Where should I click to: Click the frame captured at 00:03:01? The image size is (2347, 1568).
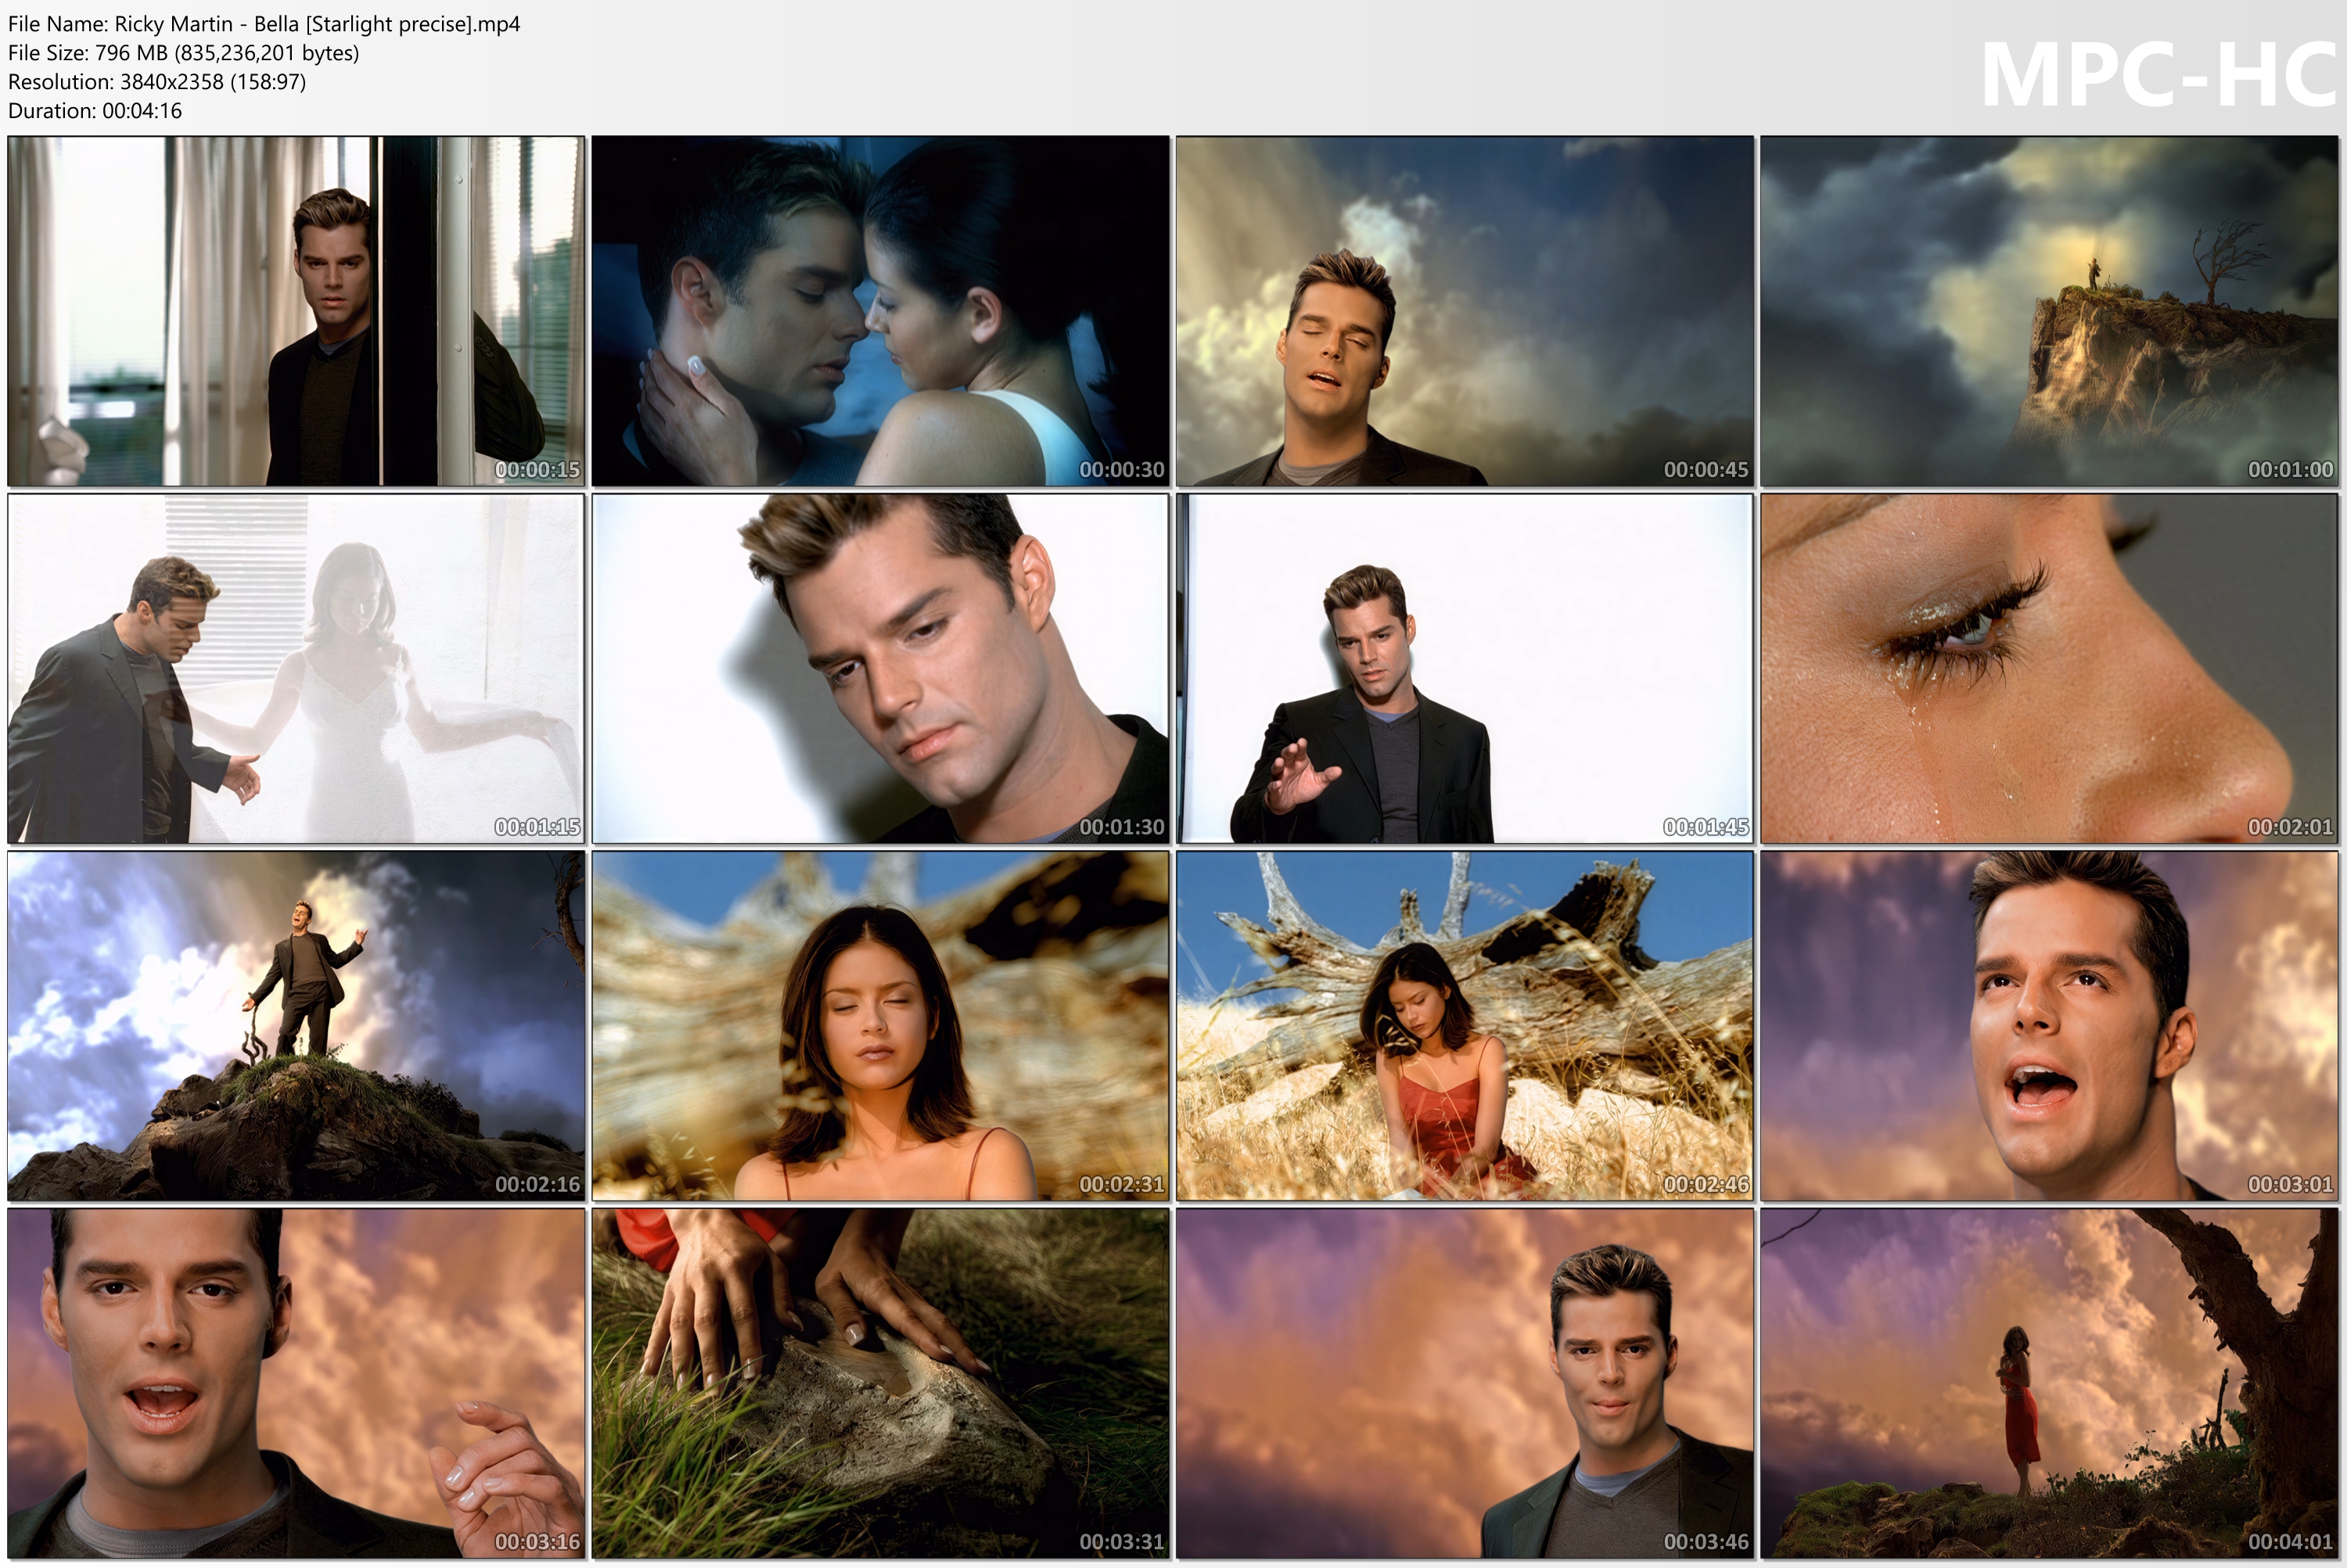point(2049,1026)
